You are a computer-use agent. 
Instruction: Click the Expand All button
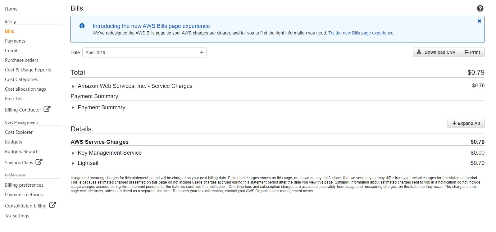pos(466,123)
